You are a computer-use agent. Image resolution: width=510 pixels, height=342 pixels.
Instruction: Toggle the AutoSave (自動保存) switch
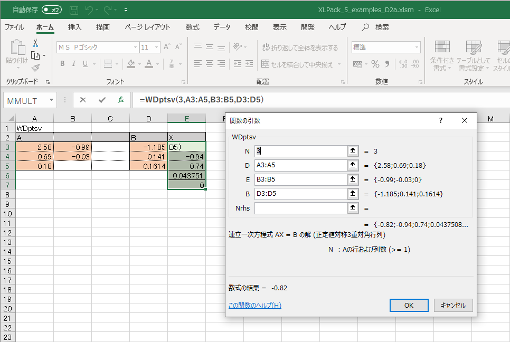[52, 9]
